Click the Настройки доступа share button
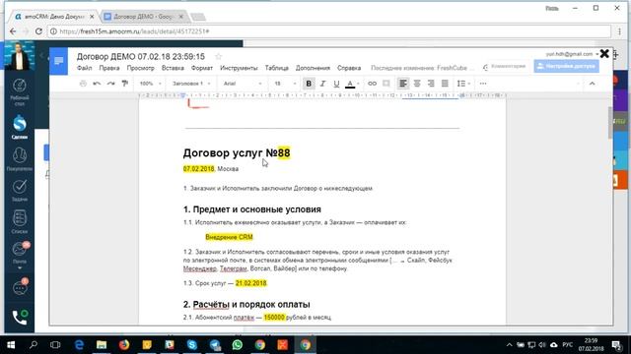Image resolution: width=631 pixels, height=354 pixels. pos(566,66)
